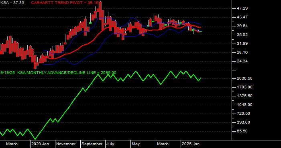Select the 28.16 price axis value

click(x=242, y=52)
